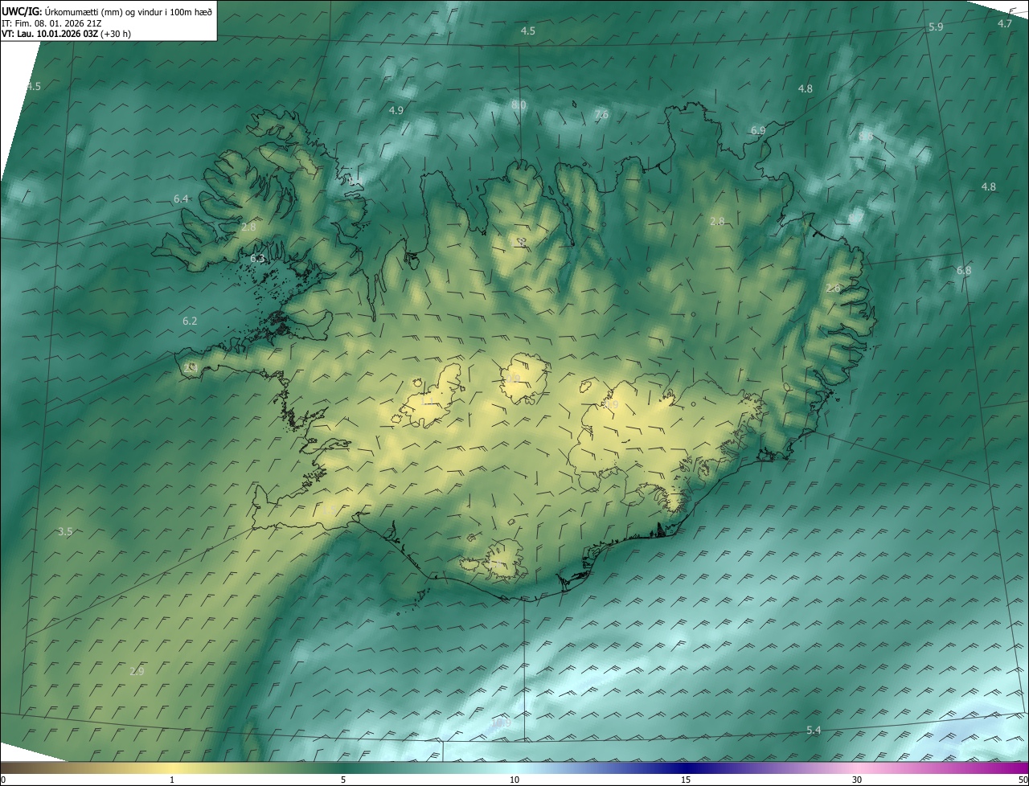Click the 3.5 value off the southwest coast
Image resolution: width=1029 pixels, height=786 pixels.
pos(66,531)
